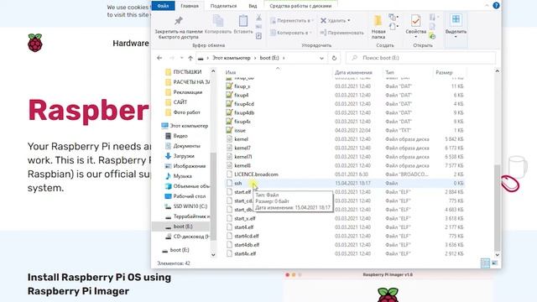Click the Вставить clipboard icon
Screen dimensions: 537x302
(243, 21)
